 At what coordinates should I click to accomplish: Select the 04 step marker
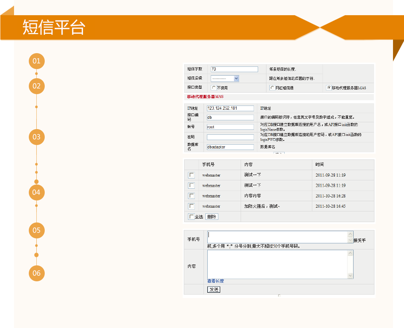click(x=36, y=192)
